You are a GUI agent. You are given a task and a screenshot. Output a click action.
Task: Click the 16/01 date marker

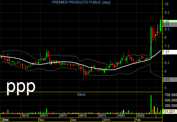pos(121,116)
